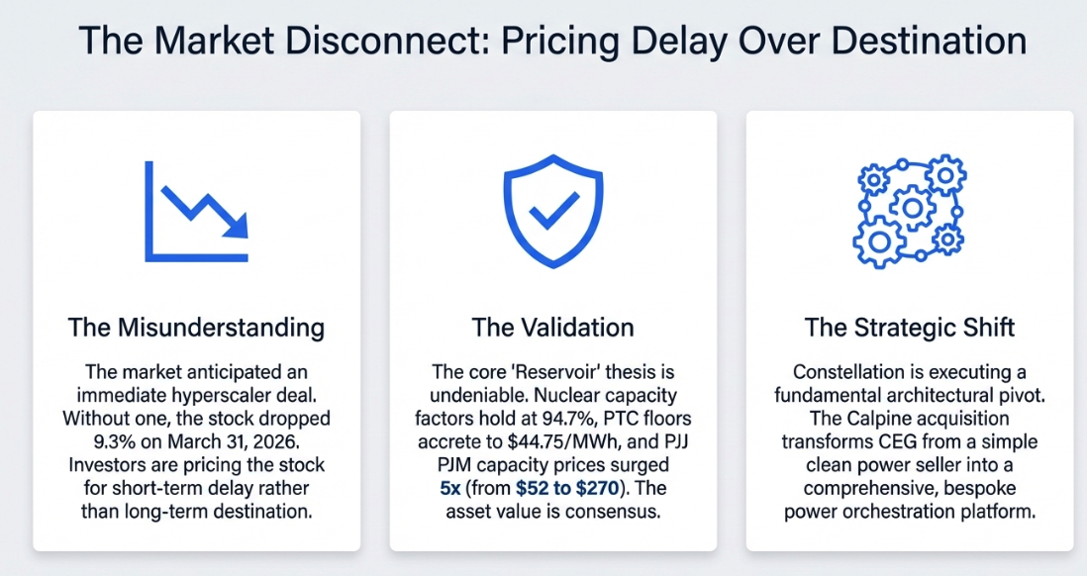Image resolution: width=1087 pixels, height=576 pixels.
Task: Click 'The Validation' heading
Action: tap(552, 328)
